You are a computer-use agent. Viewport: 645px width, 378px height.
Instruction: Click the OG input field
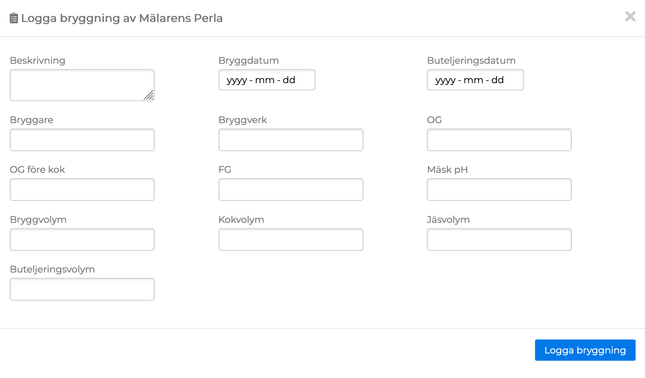[499, 140]
